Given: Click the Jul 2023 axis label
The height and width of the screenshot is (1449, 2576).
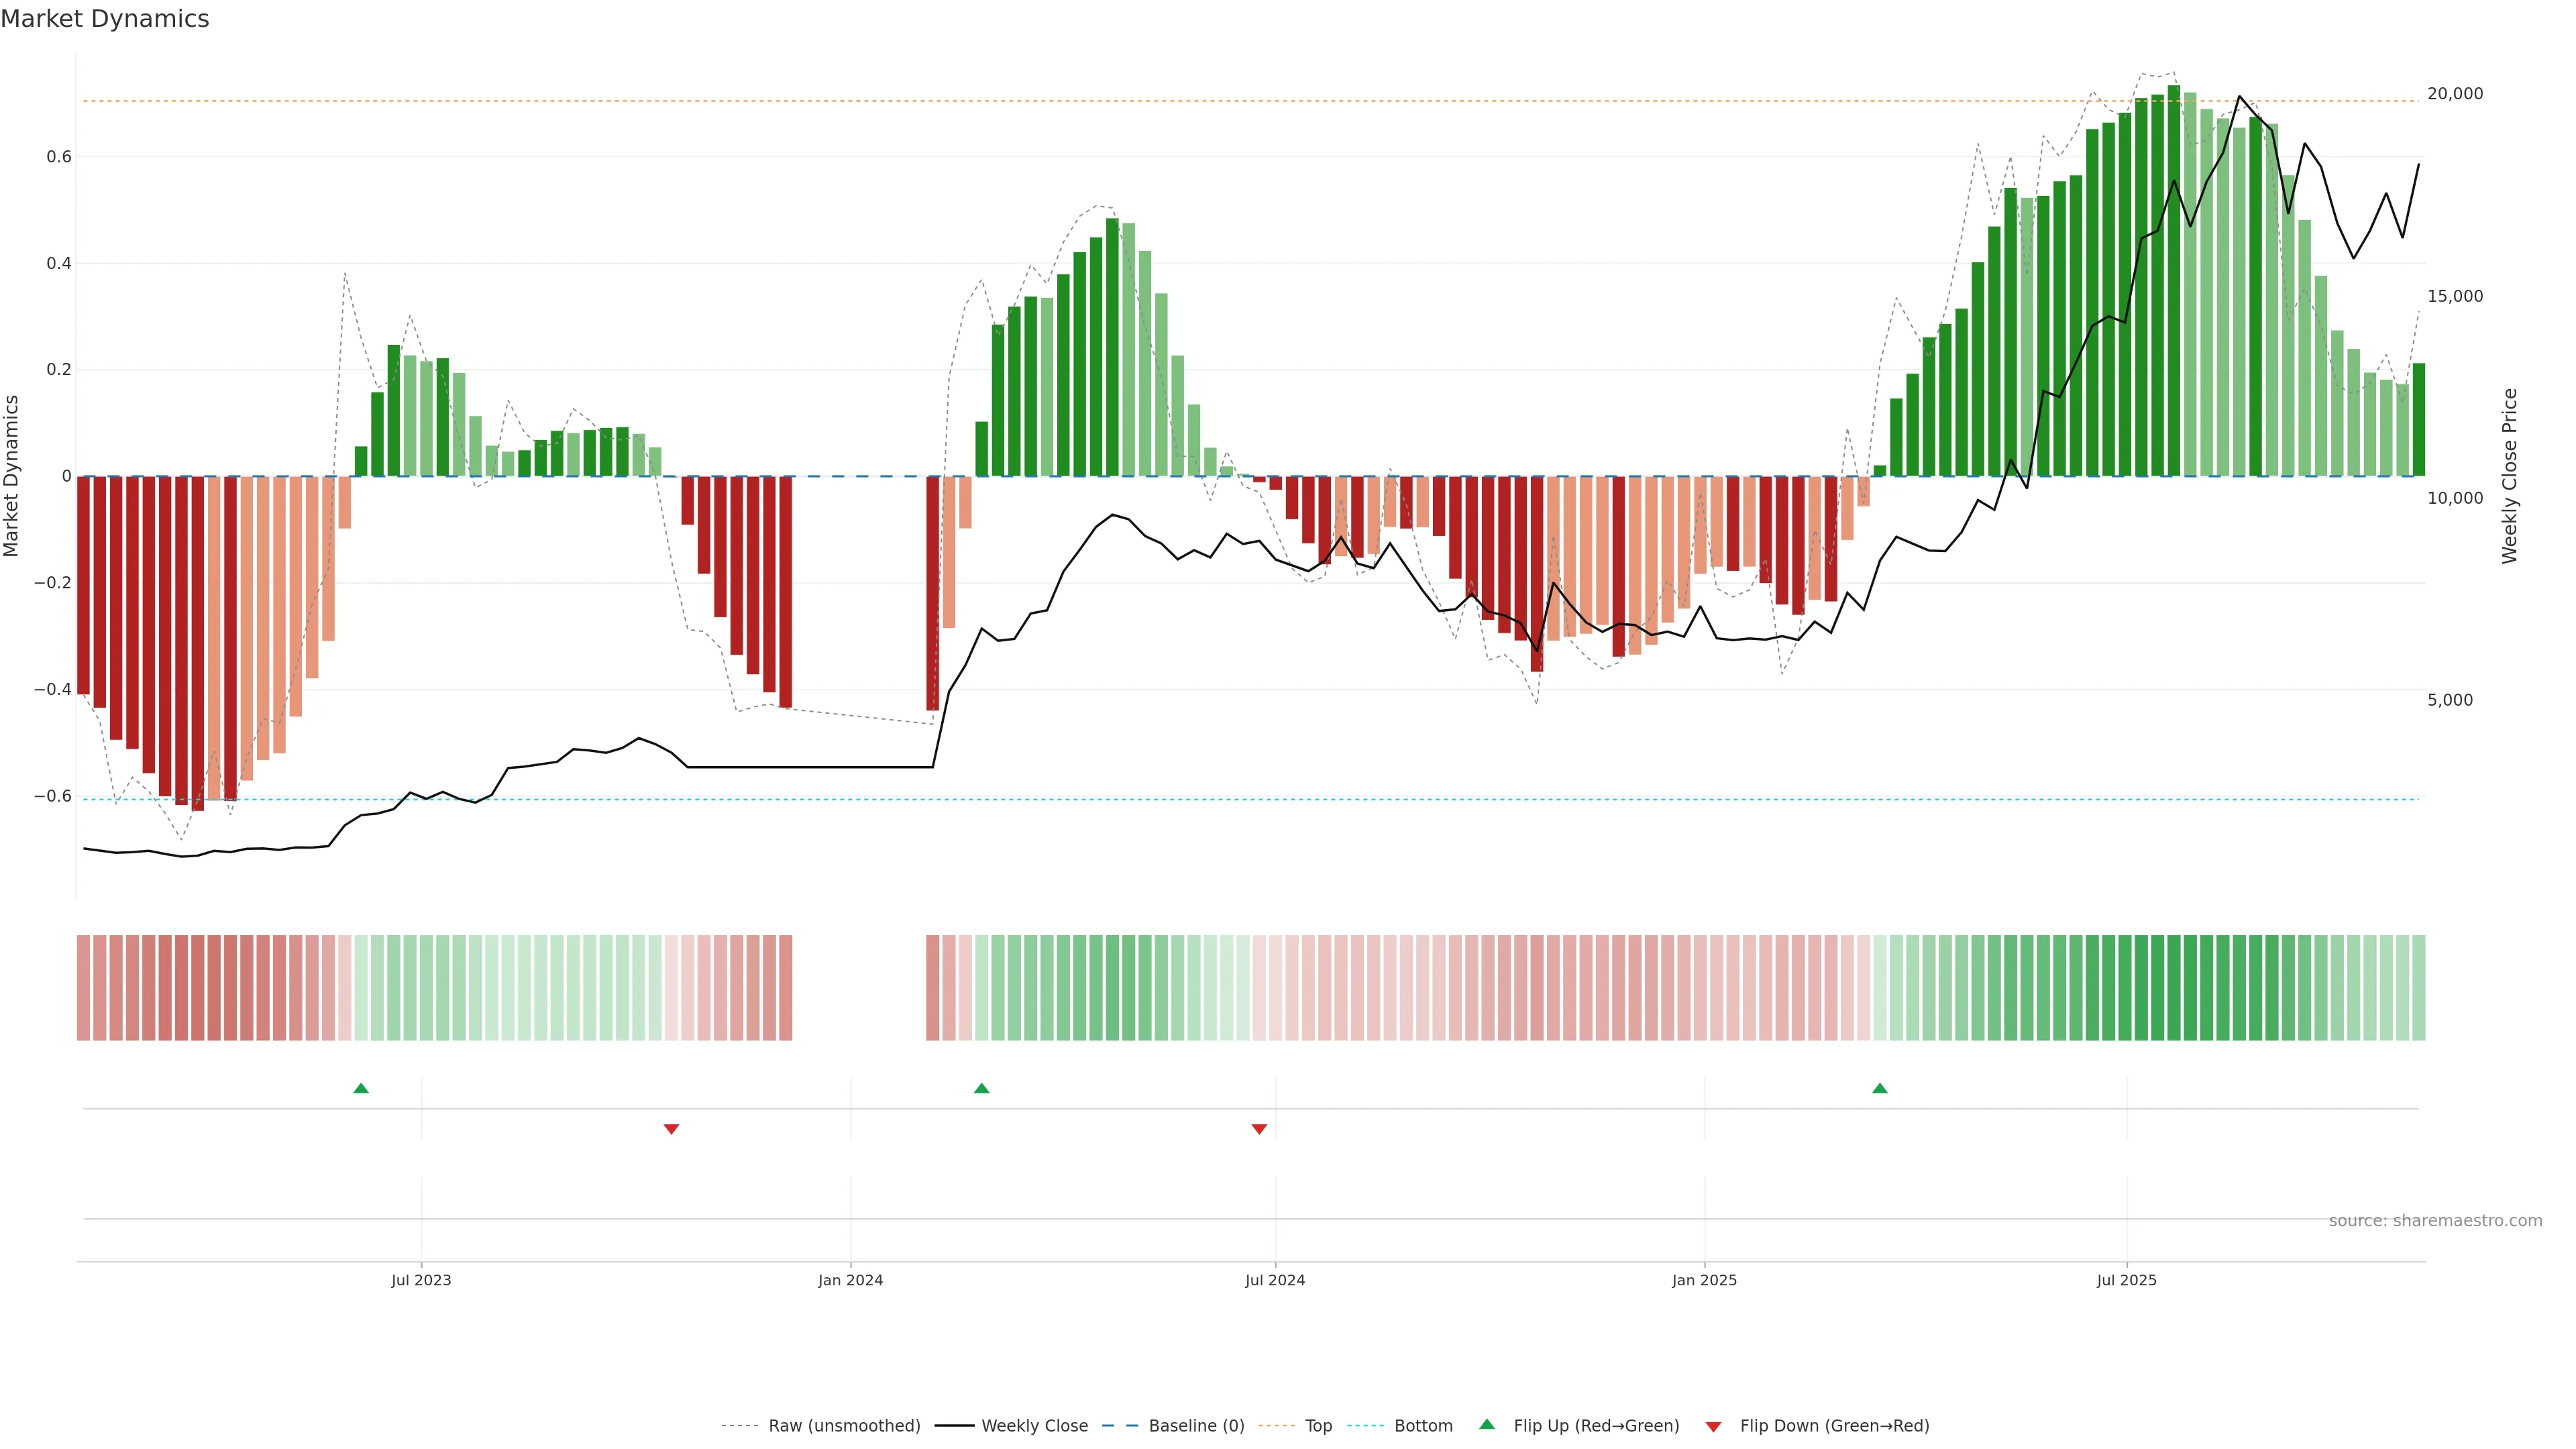Looking at the screenshot, I should (x=421, y=1280).
